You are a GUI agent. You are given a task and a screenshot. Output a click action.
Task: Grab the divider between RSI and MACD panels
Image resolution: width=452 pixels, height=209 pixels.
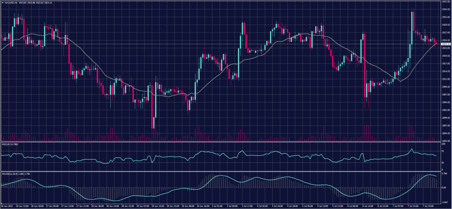221,171
